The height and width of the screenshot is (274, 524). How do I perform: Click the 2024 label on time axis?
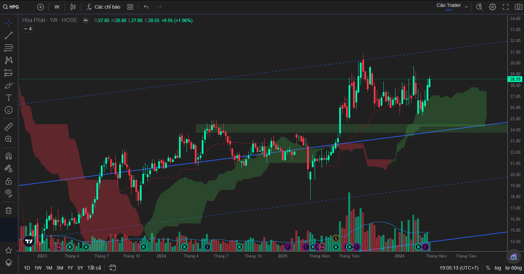click(x=161, y=256)
